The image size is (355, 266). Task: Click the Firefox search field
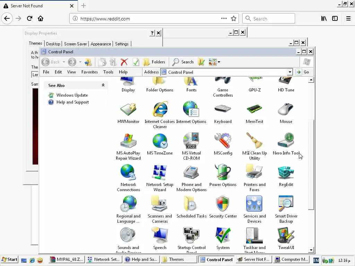coord(269,19)
